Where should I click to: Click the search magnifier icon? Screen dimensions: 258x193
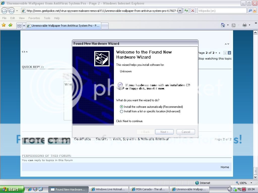250,11
